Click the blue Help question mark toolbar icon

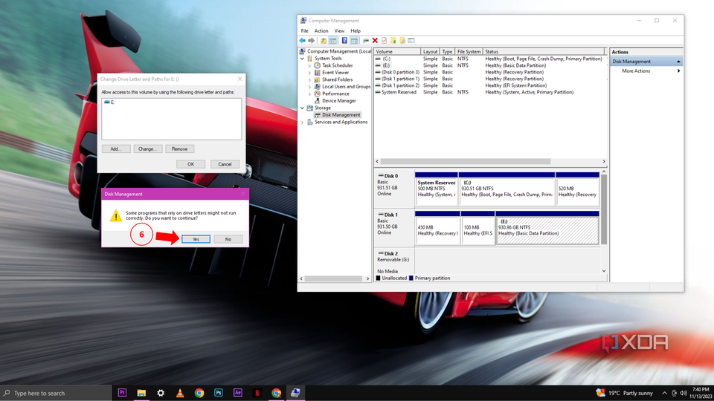[344, 40]
